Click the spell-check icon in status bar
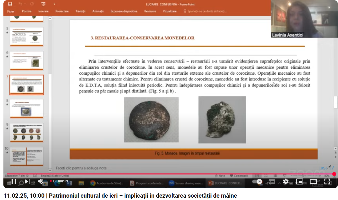This screenshot has height=200, width=338. point(35,176)
